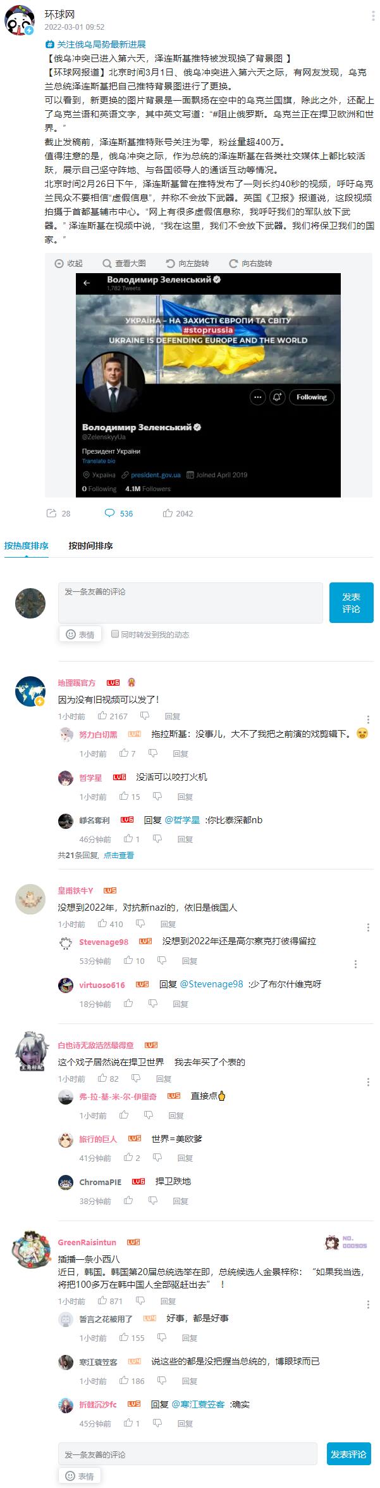The width and height of the screenshot is (380, 1488).
Task: Select the 按热度排序 tab
Action: click(27, 546)
